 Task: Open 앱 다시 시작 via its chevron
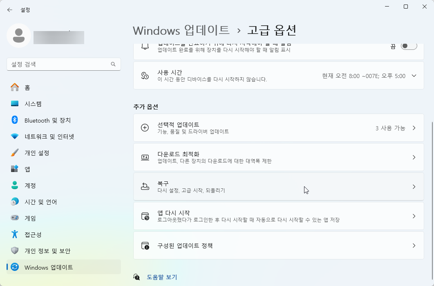tap(414, 216)
